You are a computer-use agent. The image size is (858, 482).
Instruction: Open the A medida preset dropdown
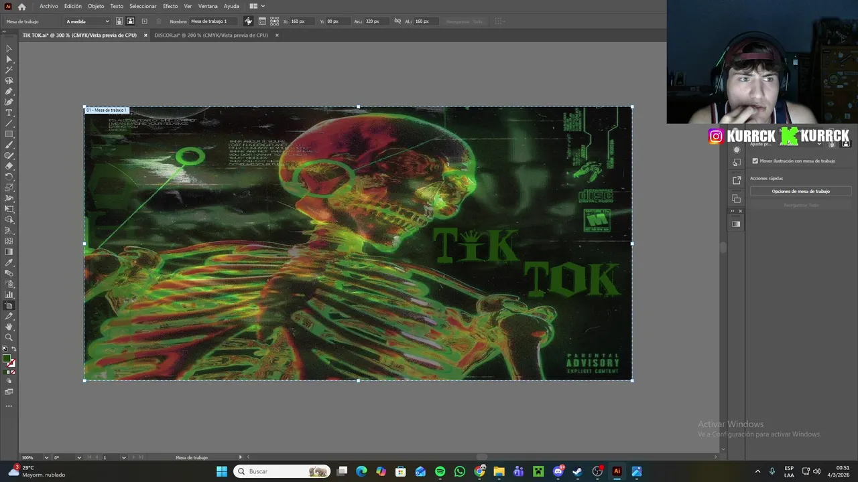pyautogui.click(x=87, y=21)
